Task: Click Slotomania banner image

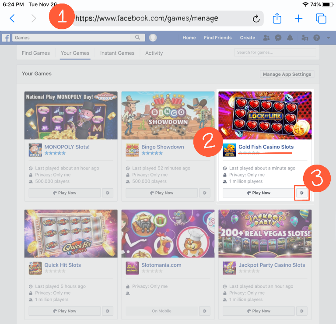Action: pos(168,233)
